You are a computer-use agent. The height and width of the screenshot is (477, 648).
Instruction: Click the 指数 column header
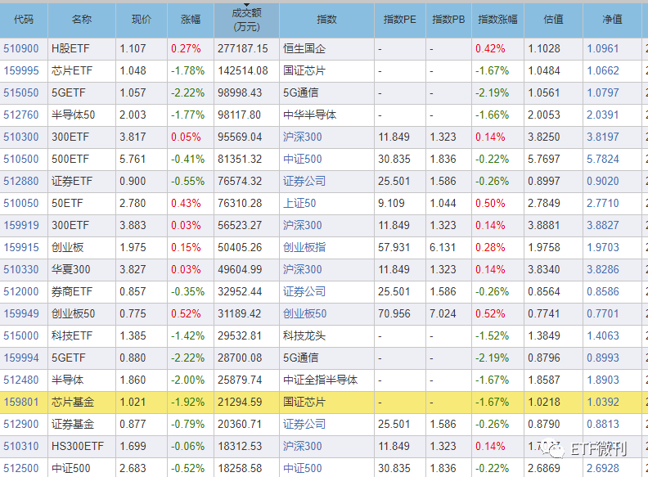click(326, 20)
